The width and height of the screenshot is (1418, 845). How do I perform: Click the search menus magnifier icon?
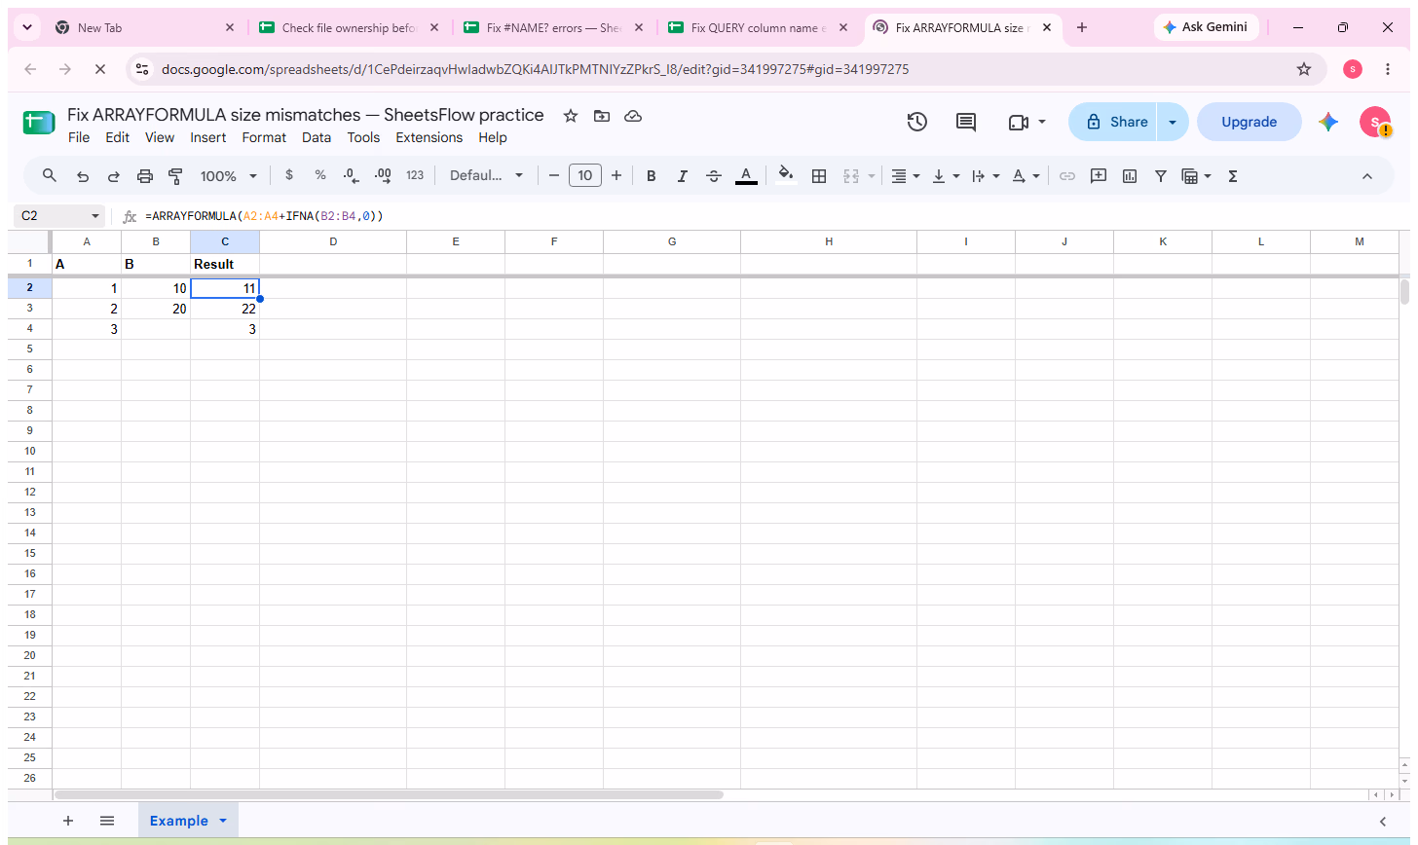point(50,176)
